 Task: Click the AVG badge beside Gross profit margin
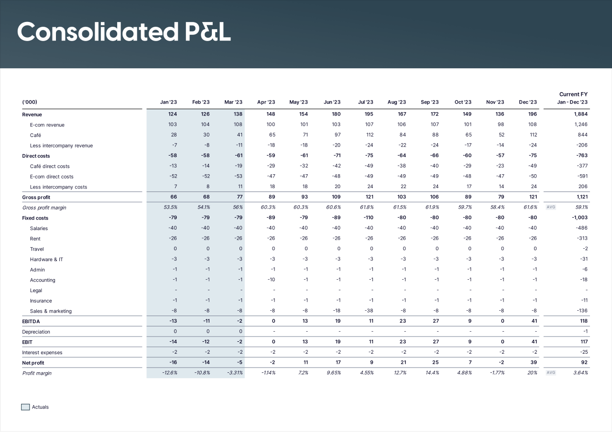pyautogui.click(x=551, y=208)
